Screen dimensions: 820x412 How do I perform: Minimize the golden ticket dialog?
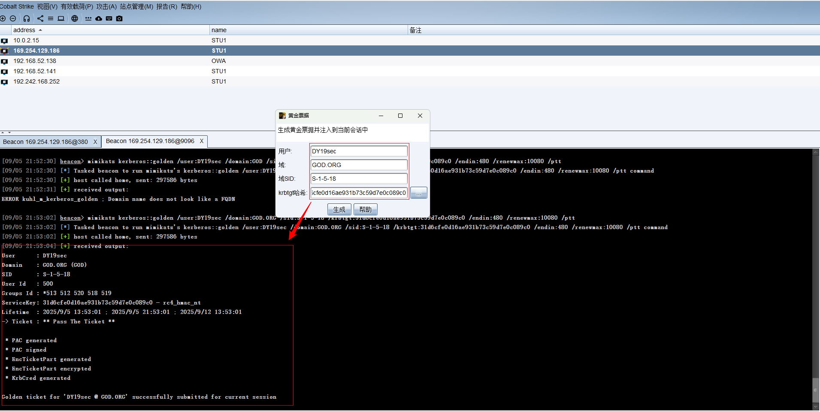(x=381, y=116)
